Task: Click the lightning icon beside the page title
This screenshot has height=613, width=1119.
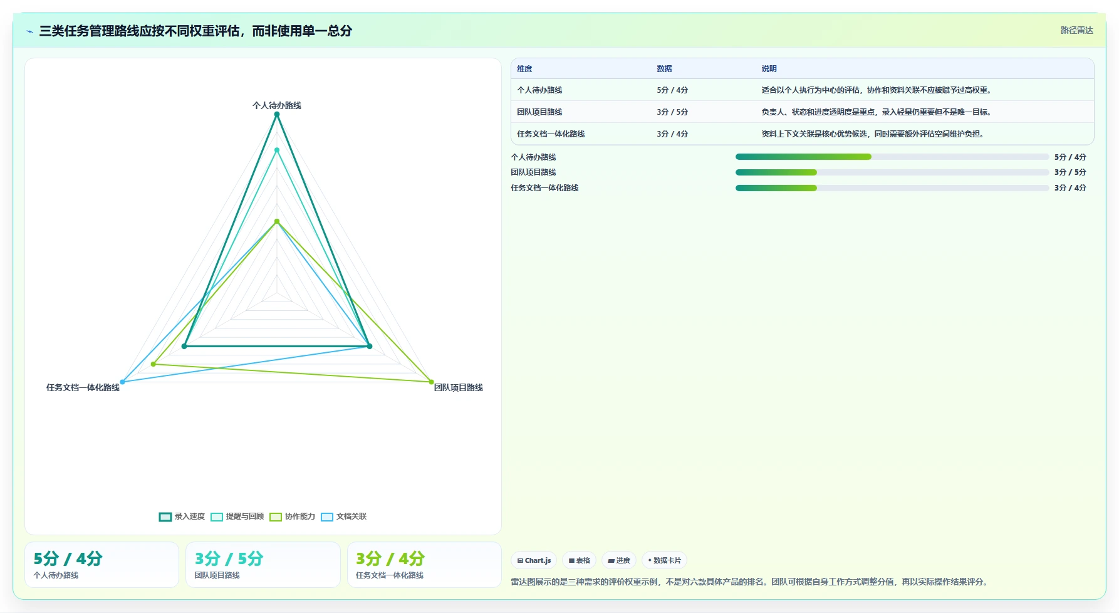Action: point(29,31)
